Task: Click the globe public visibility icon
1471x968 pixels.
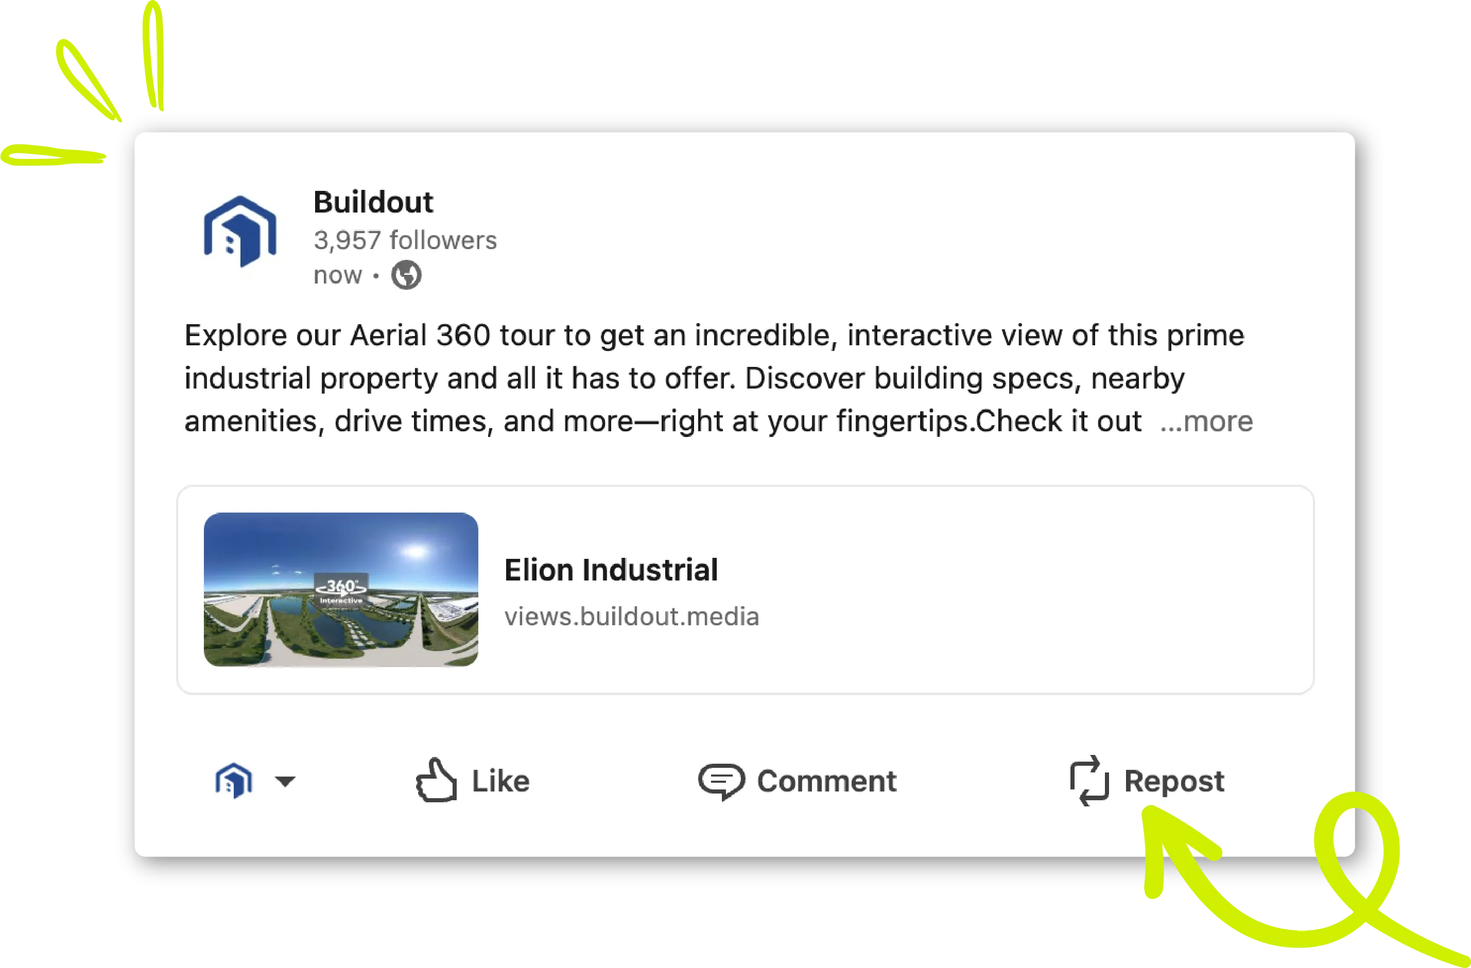Action: tap(406, 275)
